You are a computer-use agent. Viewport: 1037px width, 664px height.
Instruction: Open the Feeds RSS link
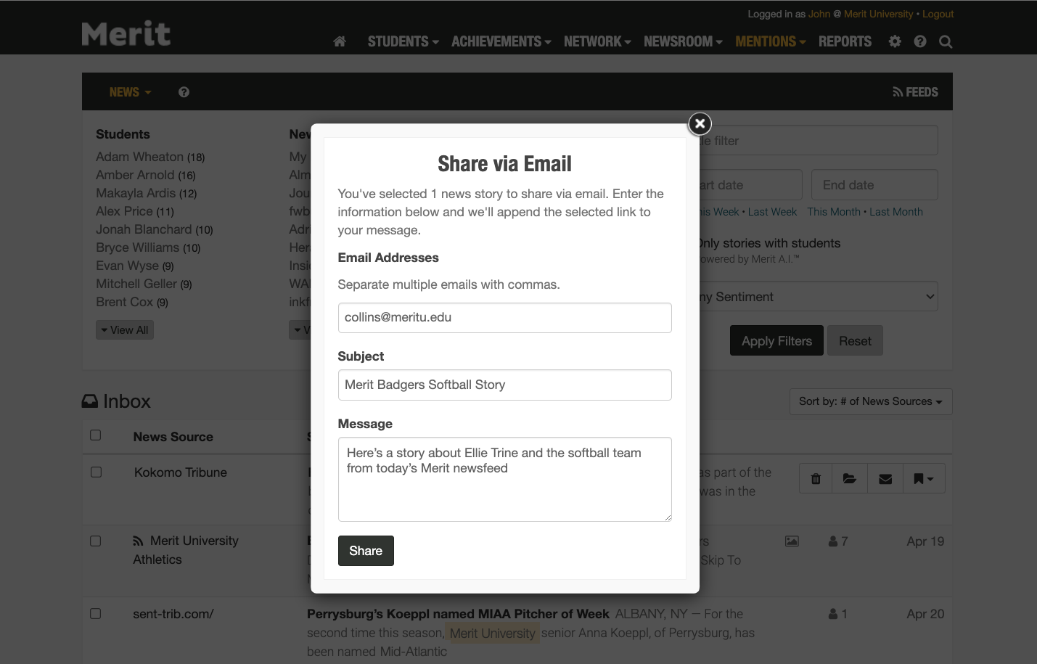tap(915, 92)
